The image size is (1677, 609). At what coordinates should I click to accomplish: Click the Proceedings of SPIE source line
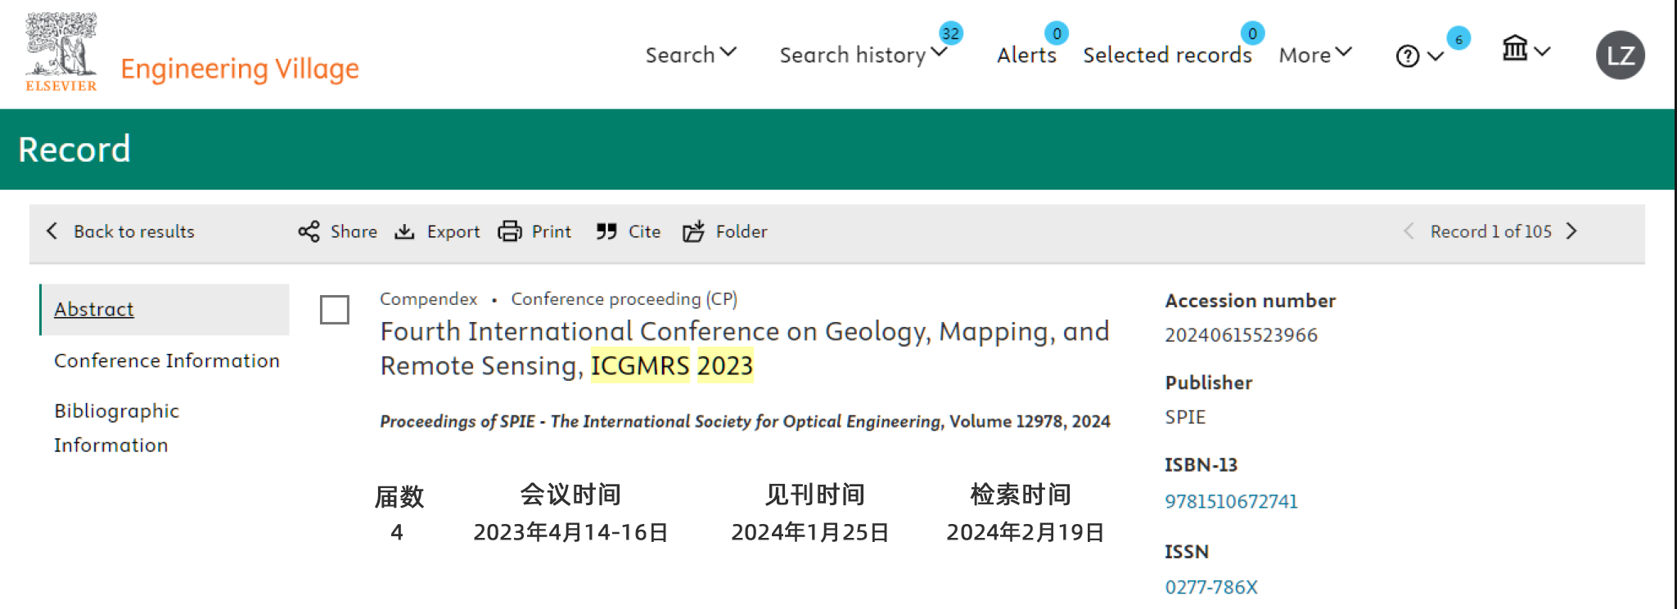click(x=745, y=421)
